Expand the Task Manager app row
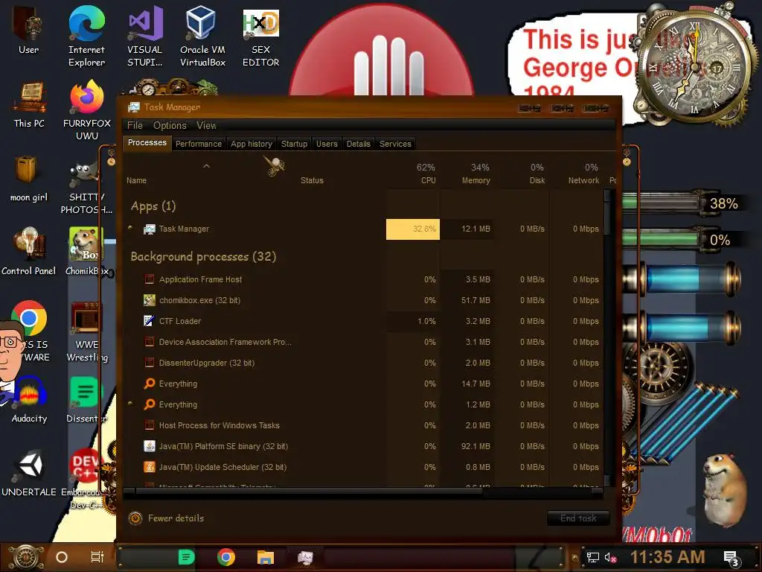The image size is (762, 572). point(130,228)
